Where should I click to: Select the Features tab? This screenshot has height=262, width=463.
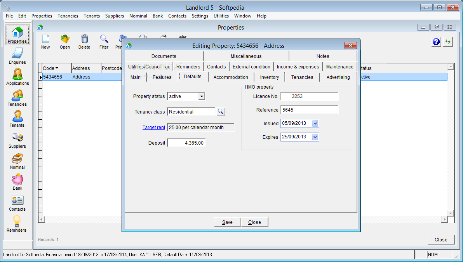[x=162, y=77]
